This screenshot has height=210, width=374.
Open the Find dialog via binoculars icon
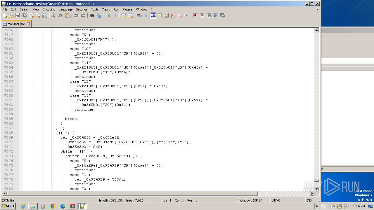[92, 15]
